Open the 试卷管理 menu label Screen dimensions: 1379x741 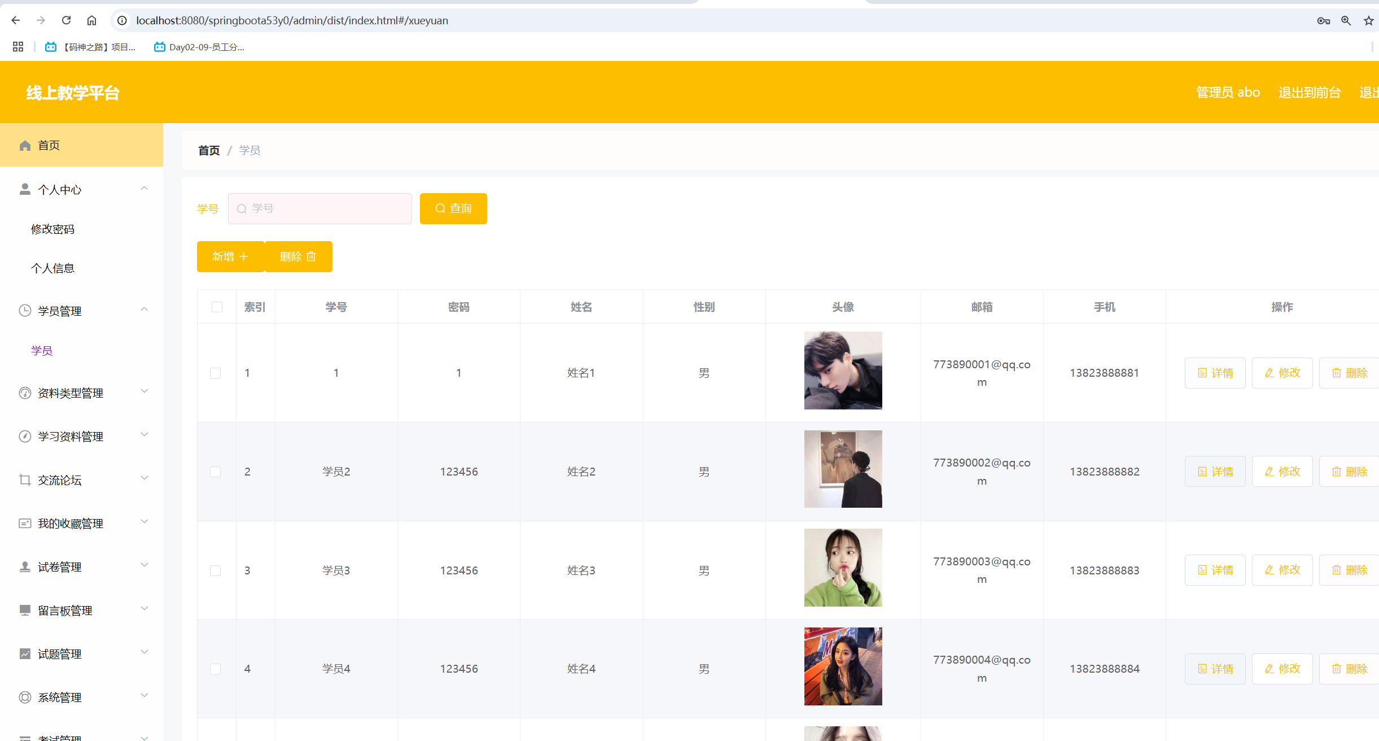60,567
